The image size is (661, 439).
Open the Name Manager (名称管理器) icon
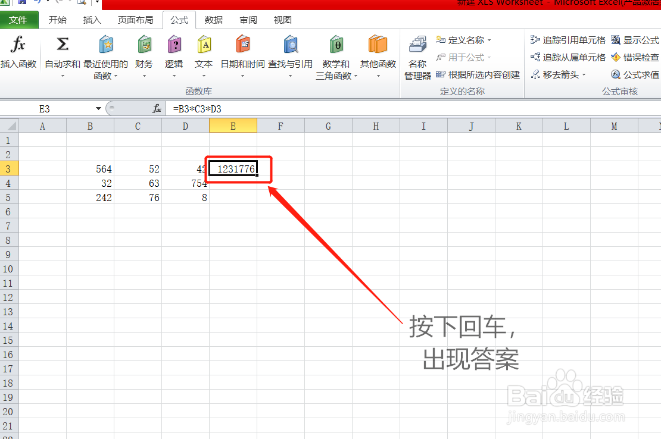click(x=418, y=45)
